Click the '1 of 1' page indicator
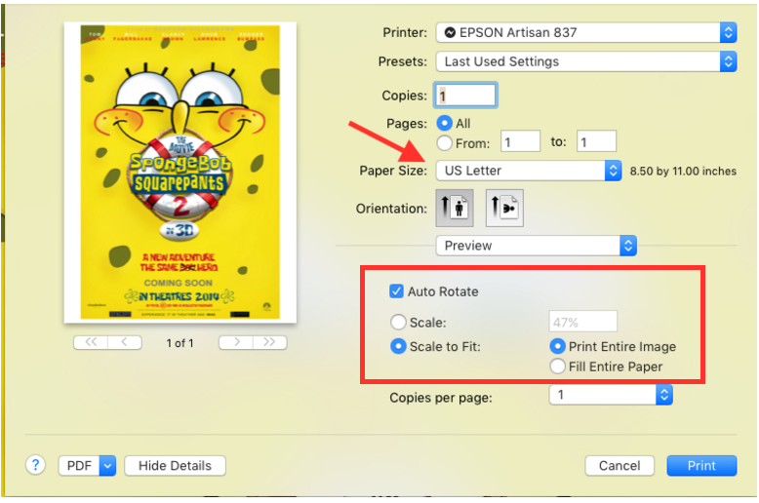 pos(180,343)
